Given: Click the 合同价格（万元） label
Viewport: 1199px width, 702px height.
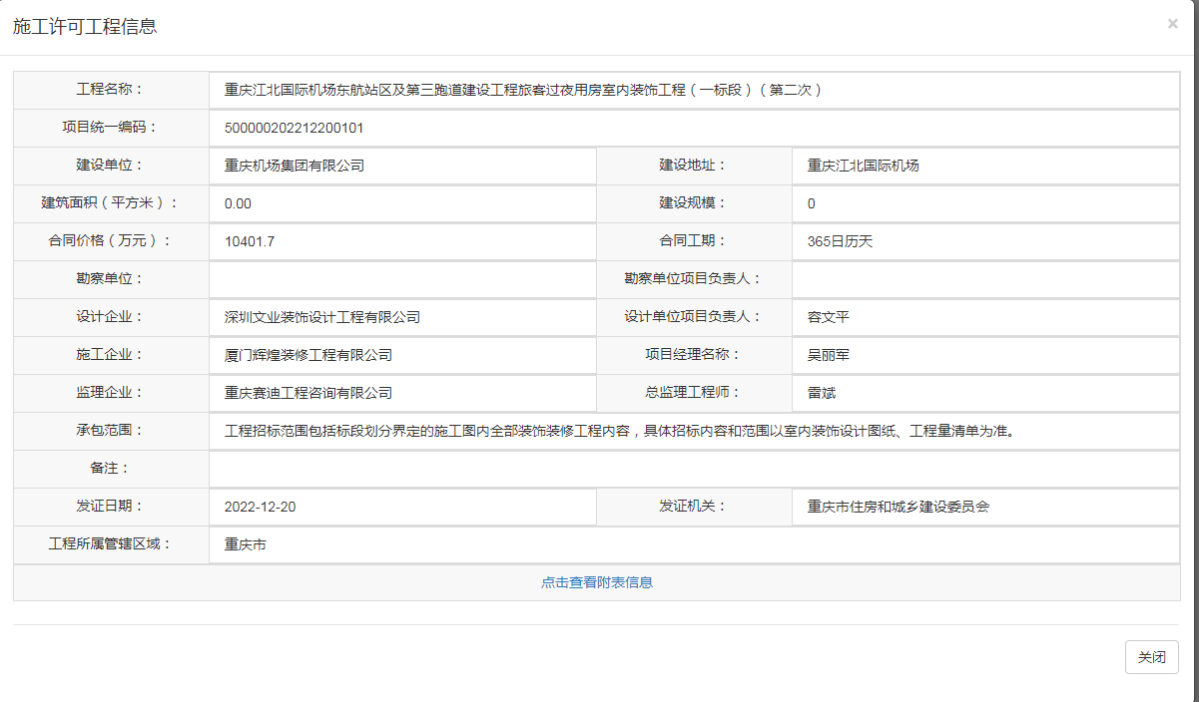Looking at the screenshot, I should pos(111,240).
